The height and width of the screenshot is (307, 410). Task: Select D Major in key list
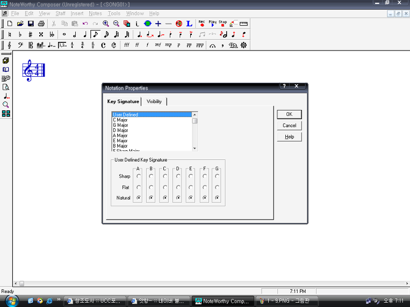coord(152,130)
